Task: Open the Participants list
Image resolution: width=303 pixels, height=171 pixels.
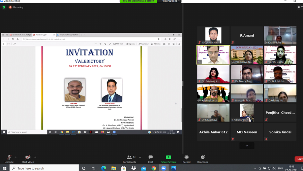Action: pyautogui.click(x=129, y=159)
